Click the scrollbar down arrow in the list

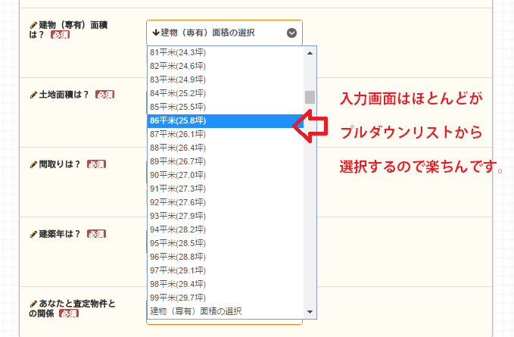(310, 312)
